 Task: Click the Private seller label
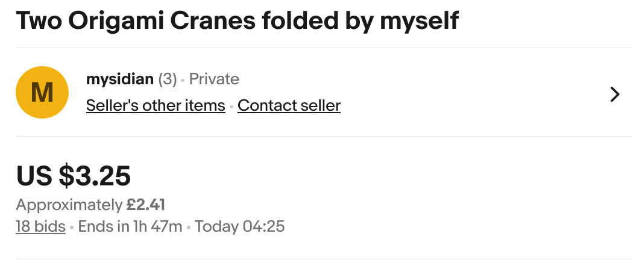point(214,79)
